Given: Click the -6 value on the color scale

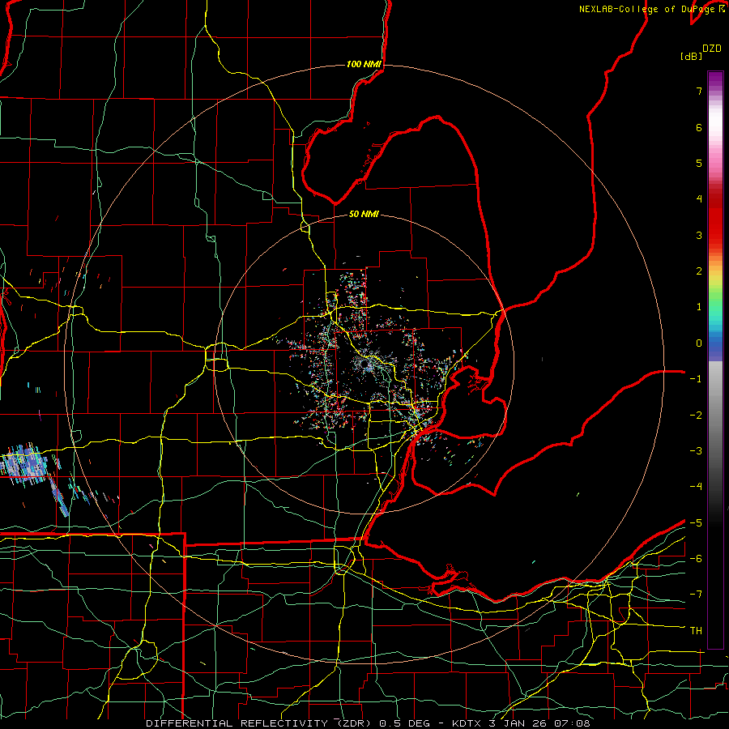Looking at the screenshot, I should pos(696,559).
